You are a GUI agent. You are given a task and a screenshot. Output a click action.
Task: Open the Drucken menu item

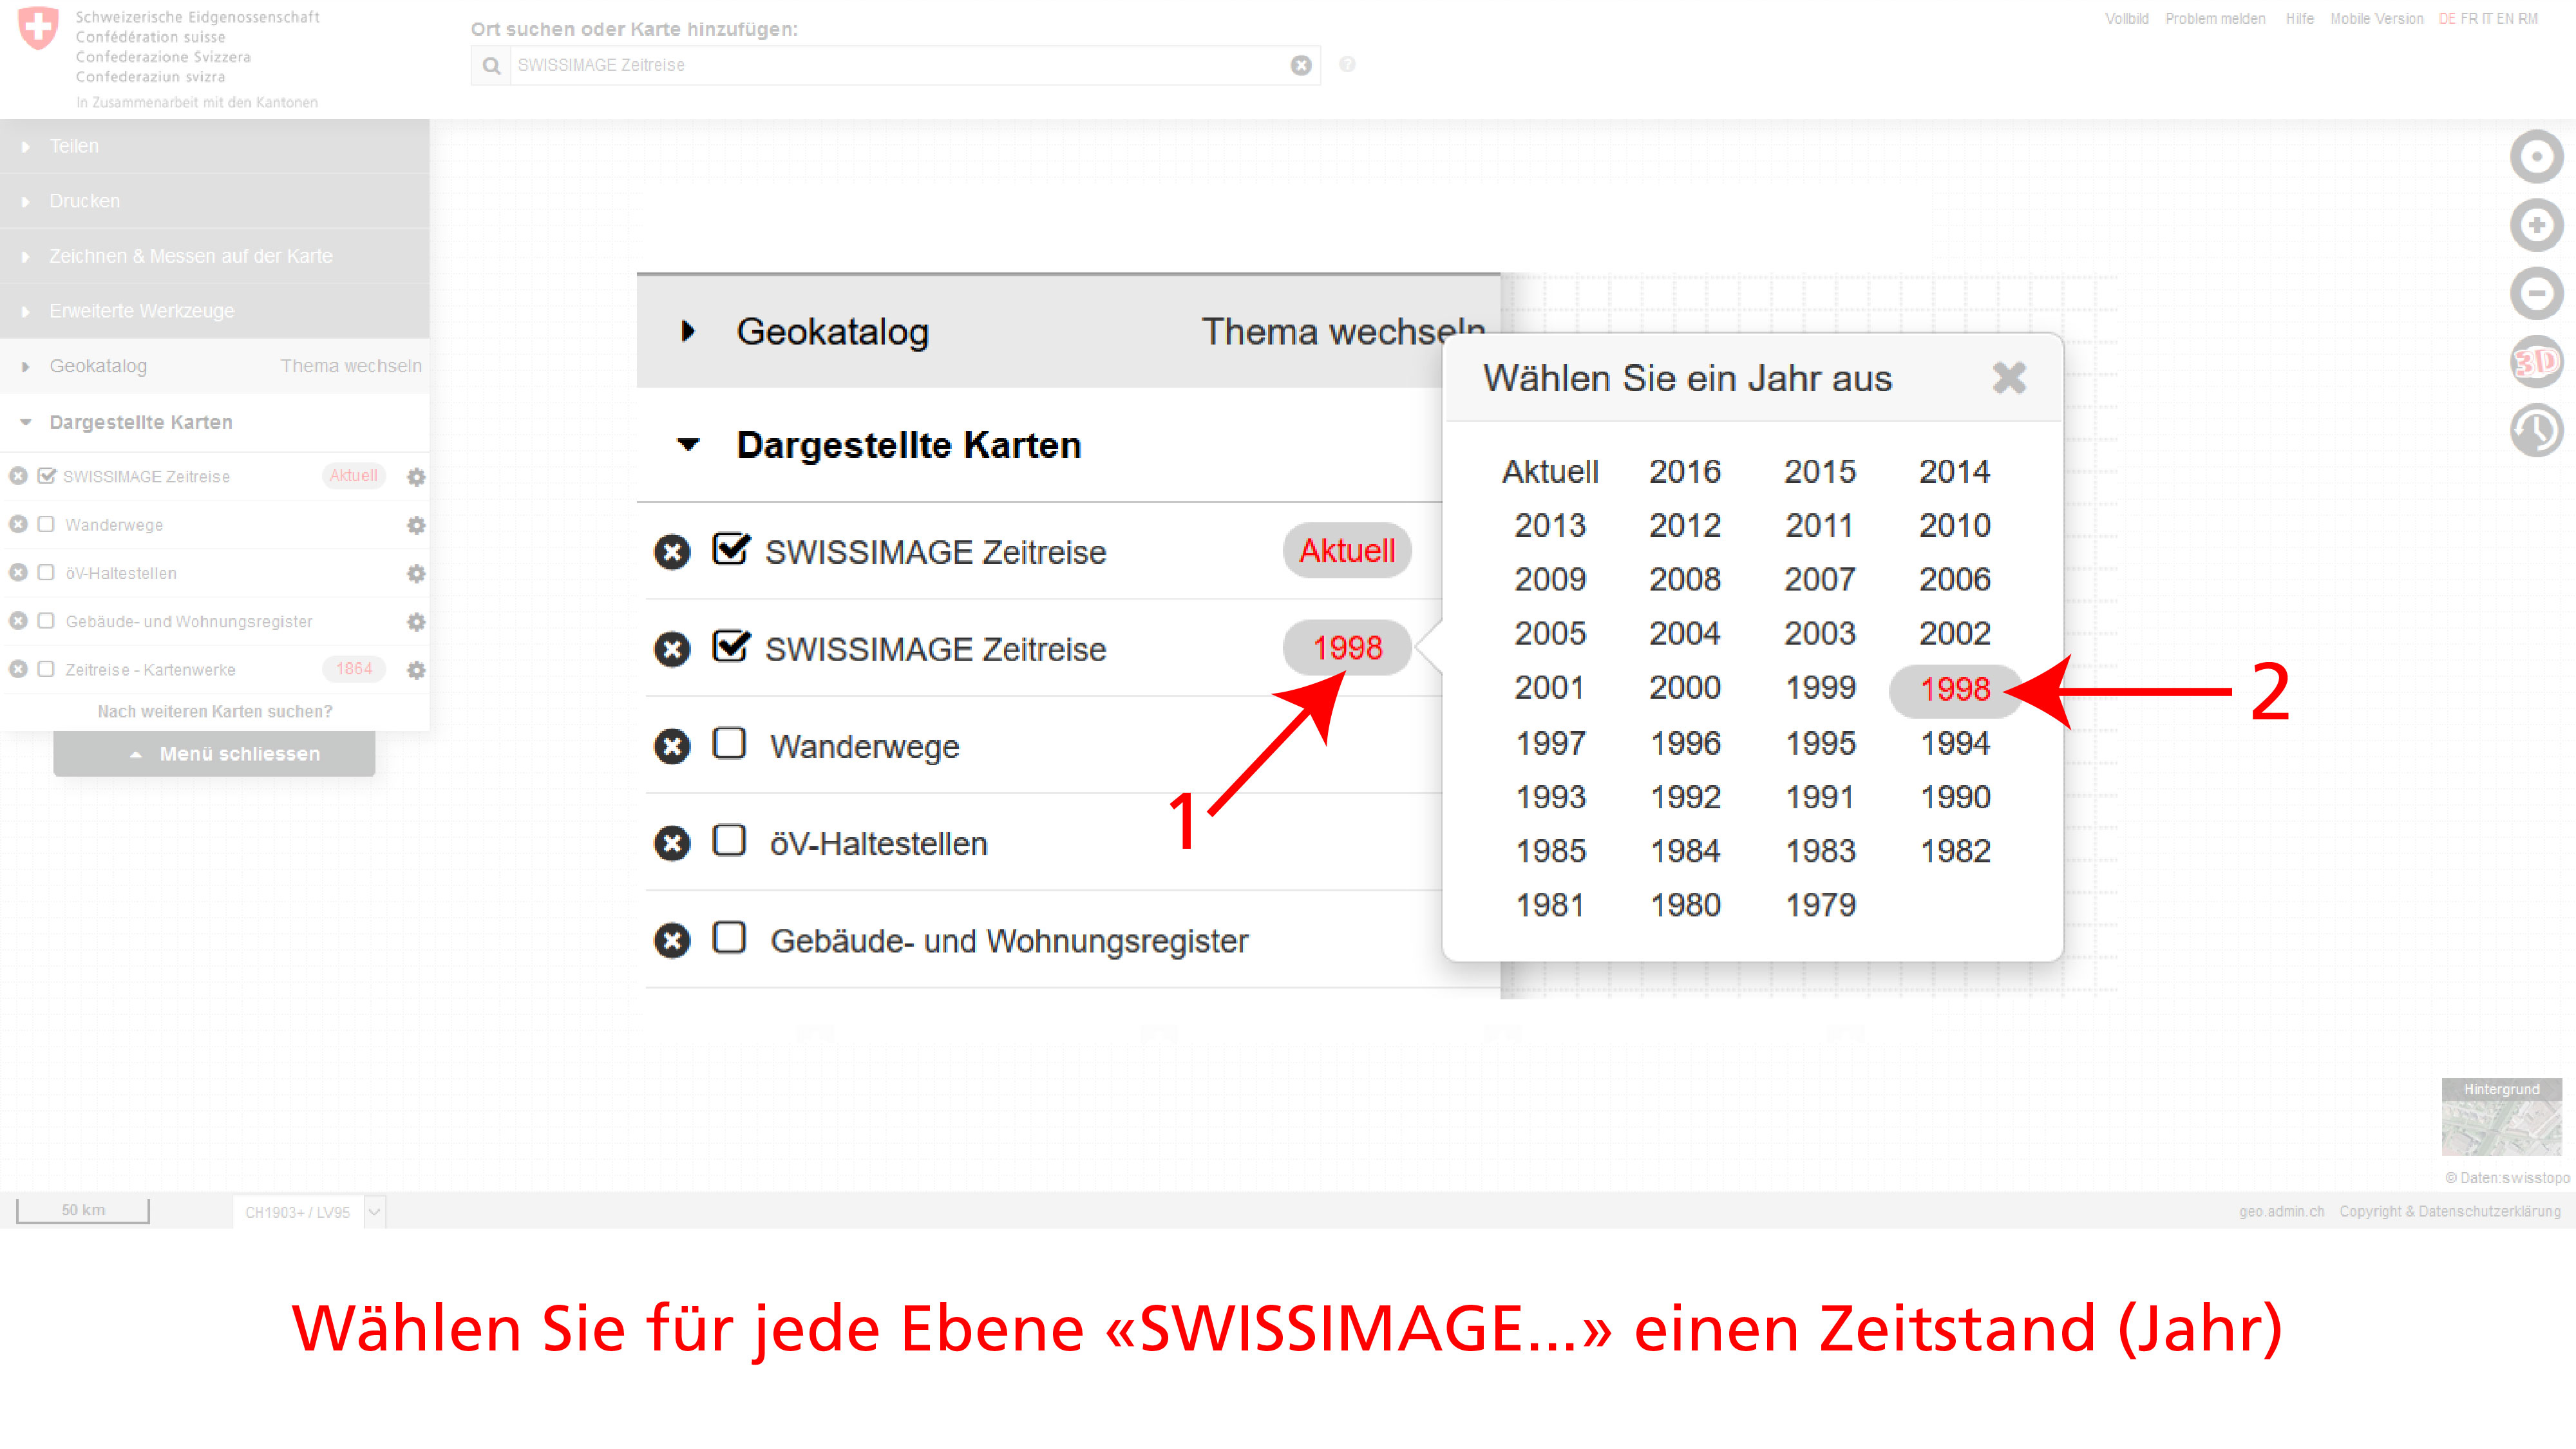coord(84,201)
